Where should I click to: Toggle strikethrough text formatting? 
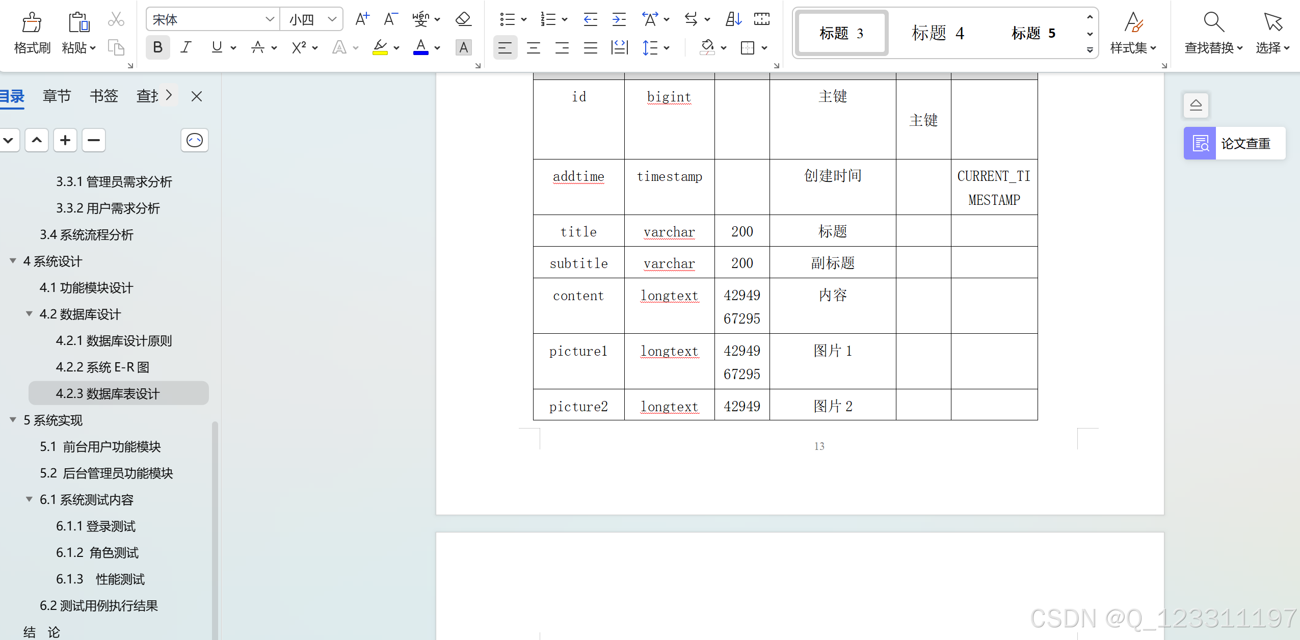[258, 47]
